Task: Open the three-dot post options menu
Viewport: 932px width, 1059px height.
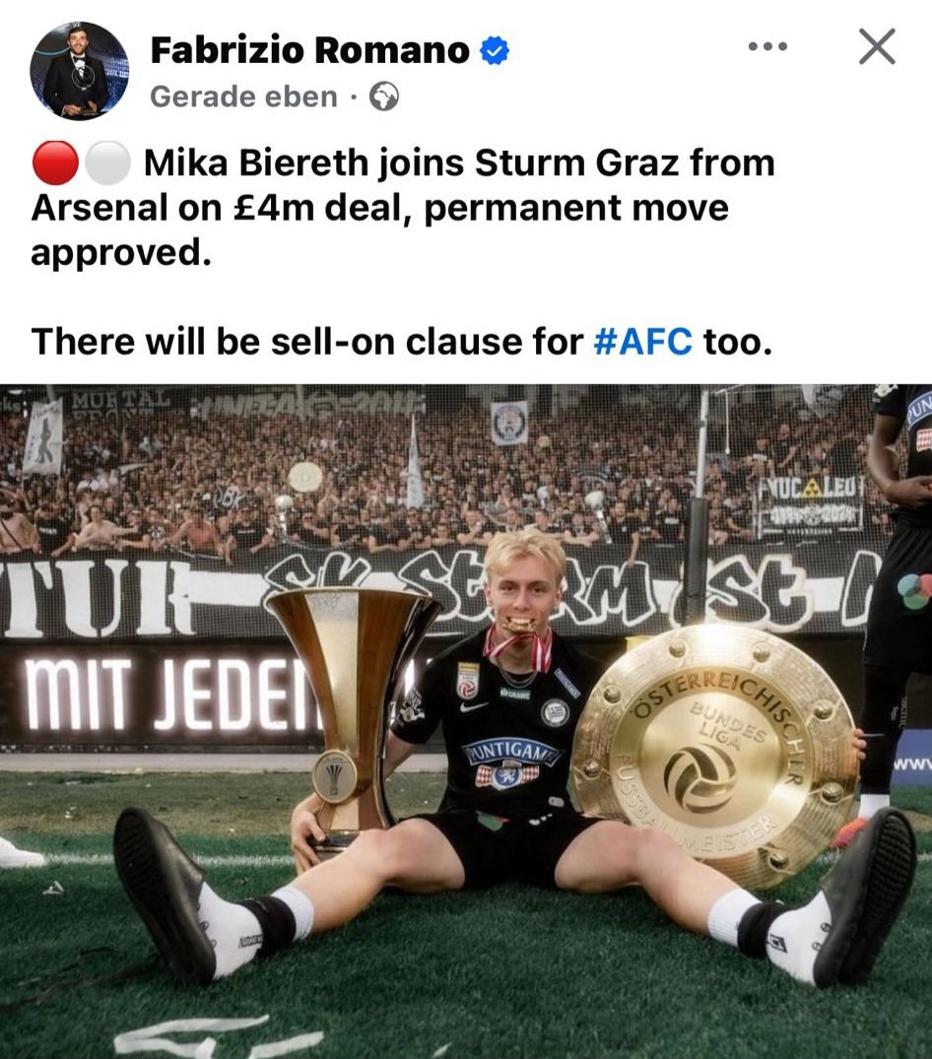Action: pyautogui.click(x=767, y=46)
